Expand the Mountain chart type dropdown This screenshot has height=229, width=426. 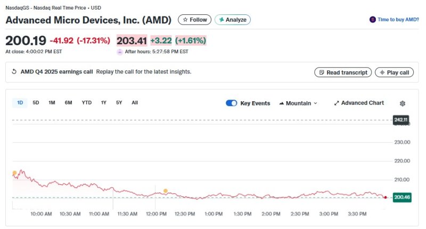[298, 103]
